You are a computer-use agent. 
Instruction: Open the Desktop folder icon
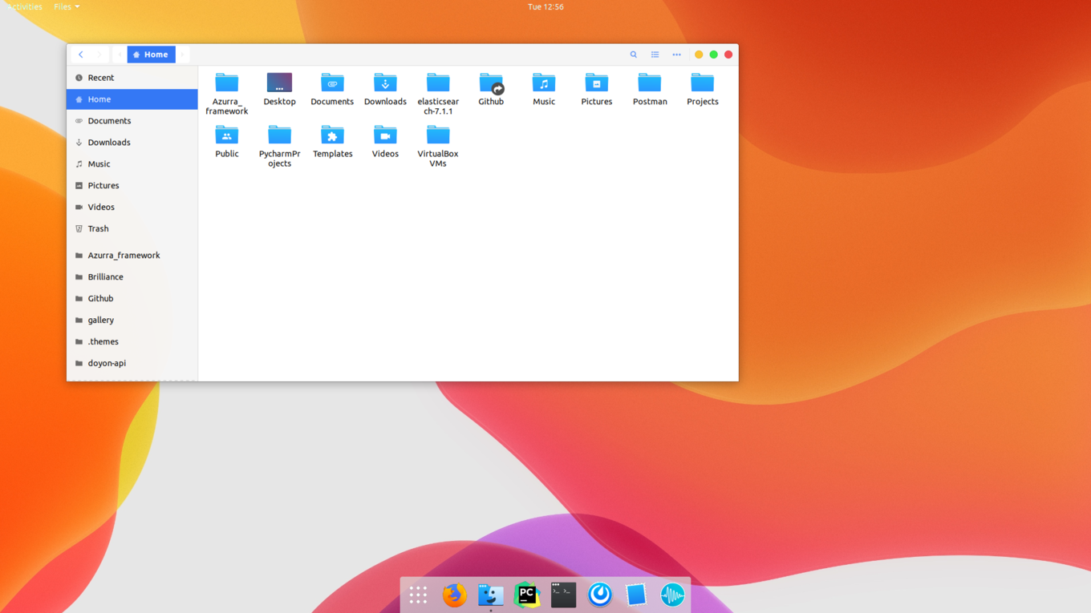coord(279,83)
